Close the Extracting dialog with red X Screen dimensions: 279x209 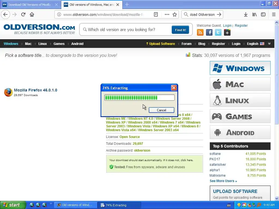click(174, 88)
